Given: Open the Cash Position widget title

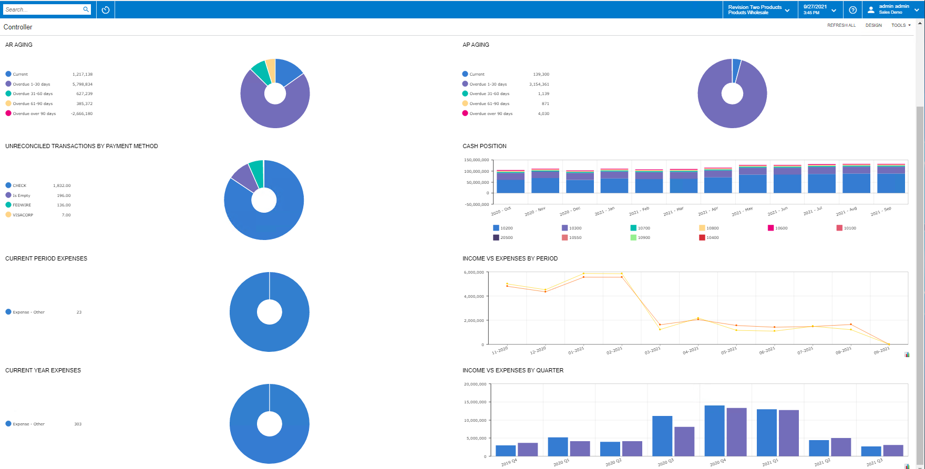Looking at the screenshot, I should 485,146.
